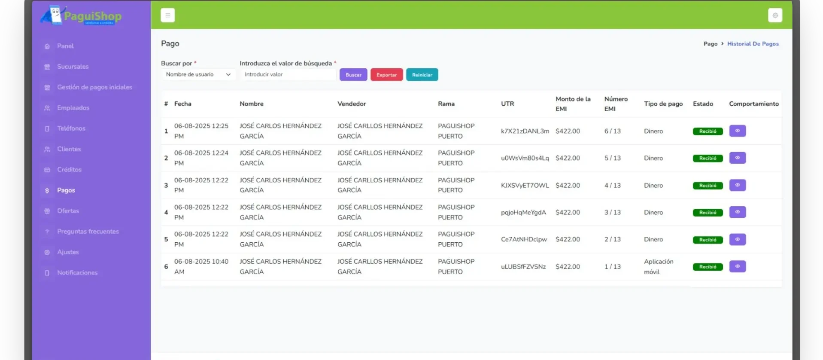Viewport: 823px width, 360px height.
Task: Open the Buscar por dropdown
Action: [198, 75]
